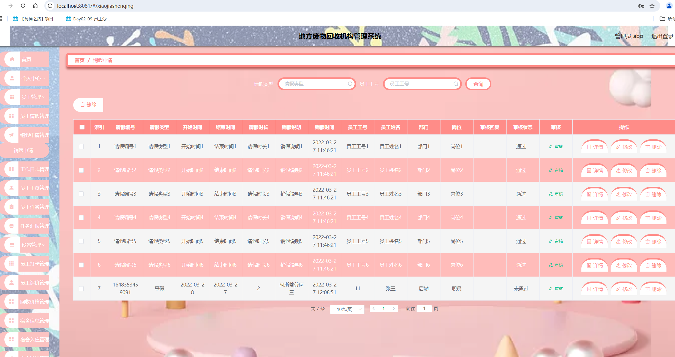Check the checkbox for row 1
Viewport: 675px width, 357px height.
81,147
